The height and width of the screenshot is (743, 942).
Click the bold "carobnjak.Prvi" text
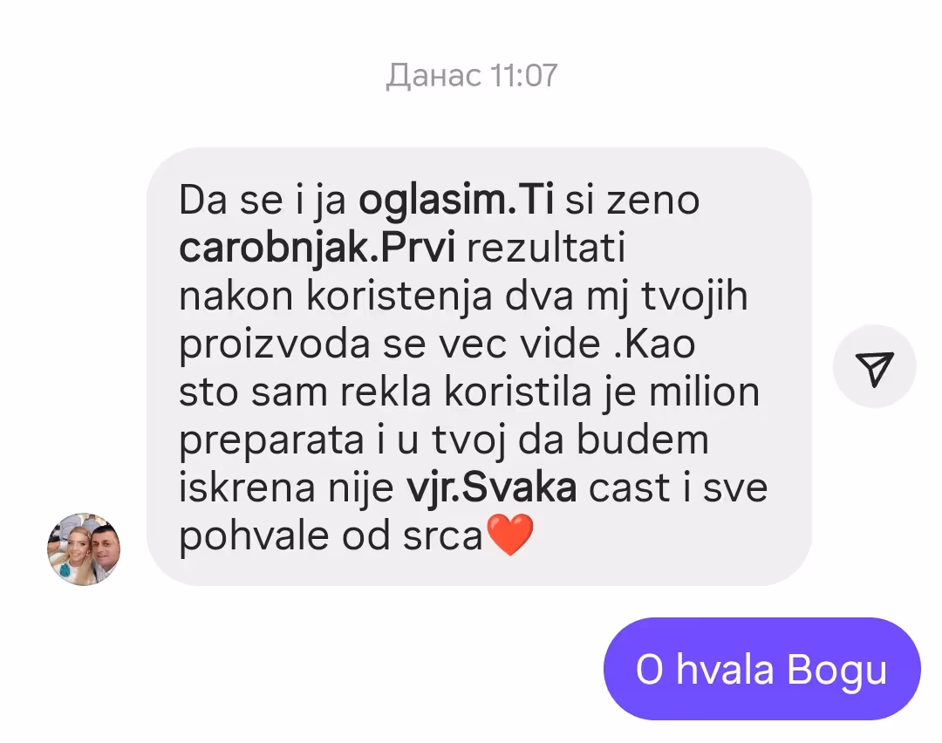click(317, 248)
